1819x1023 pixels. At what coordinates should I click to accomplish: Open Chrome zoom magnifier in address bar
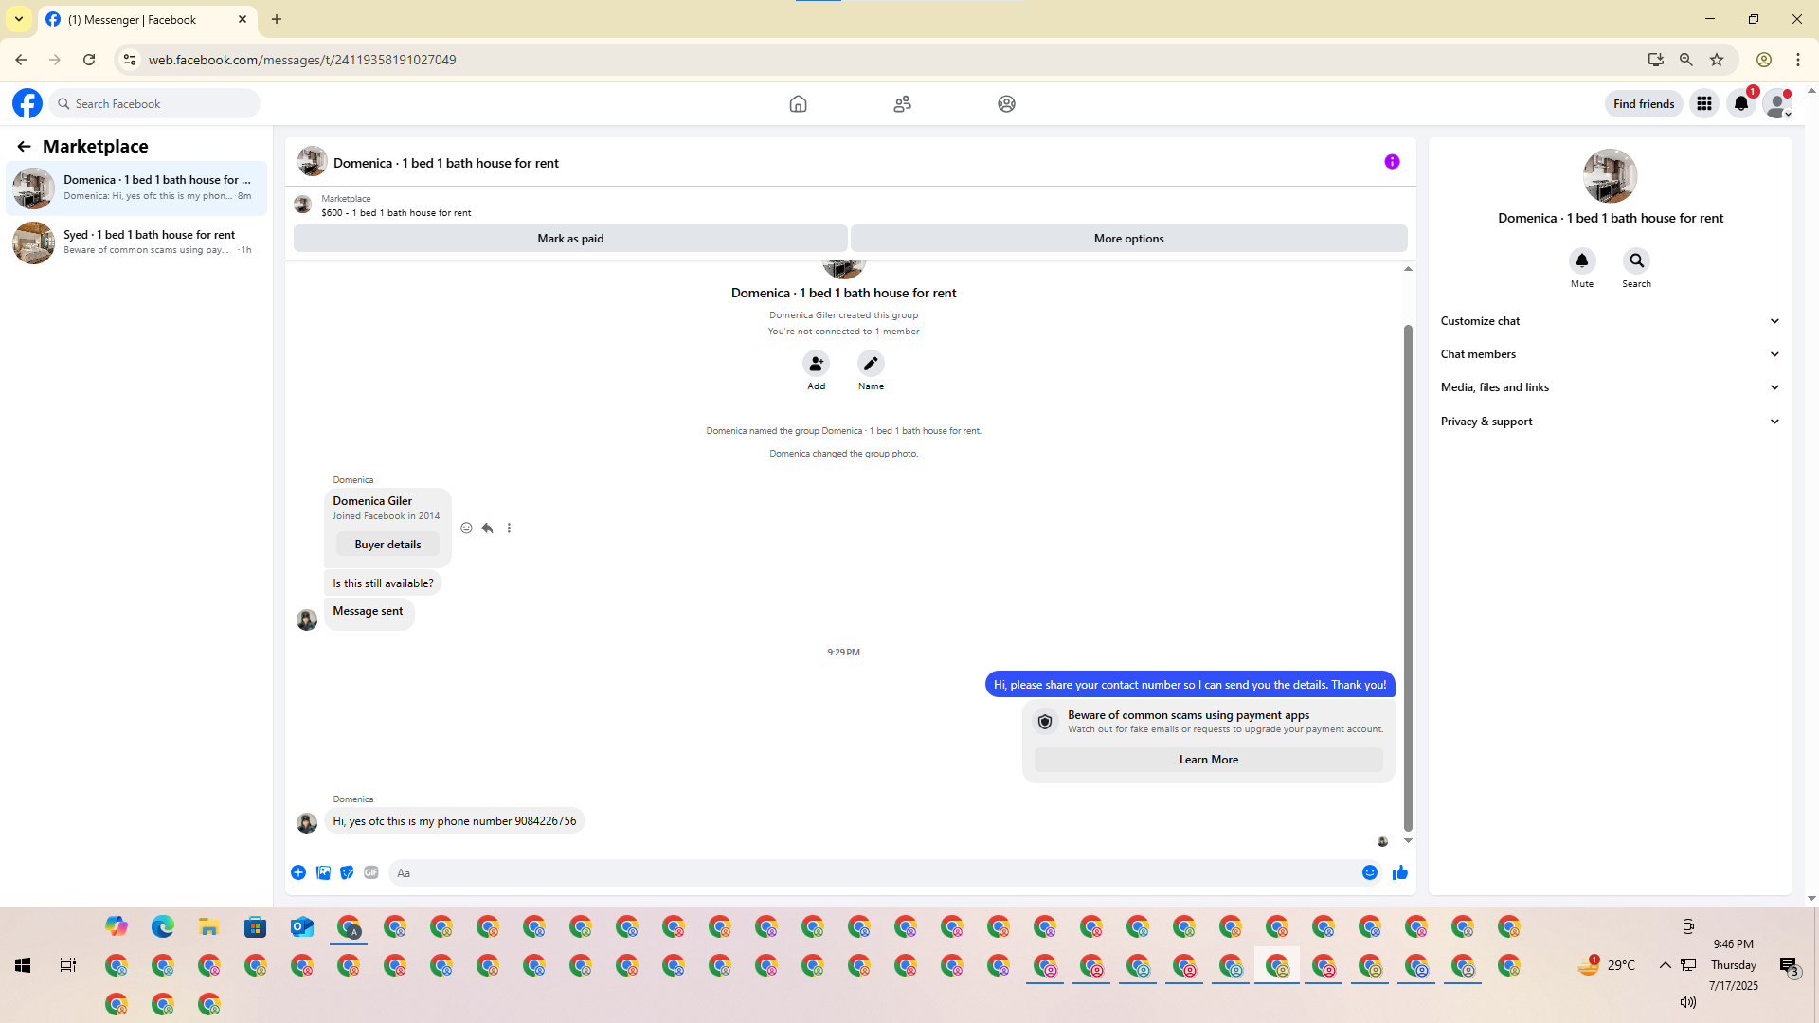pyautogui.click(x=1686, y=60)
